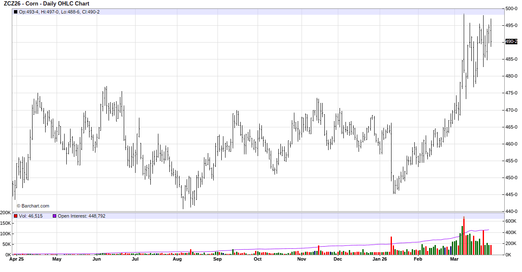Select the Vol: 46,515 legend label
Screen dimensions: 522x272
pyautogui.click(x=31, y=216)
